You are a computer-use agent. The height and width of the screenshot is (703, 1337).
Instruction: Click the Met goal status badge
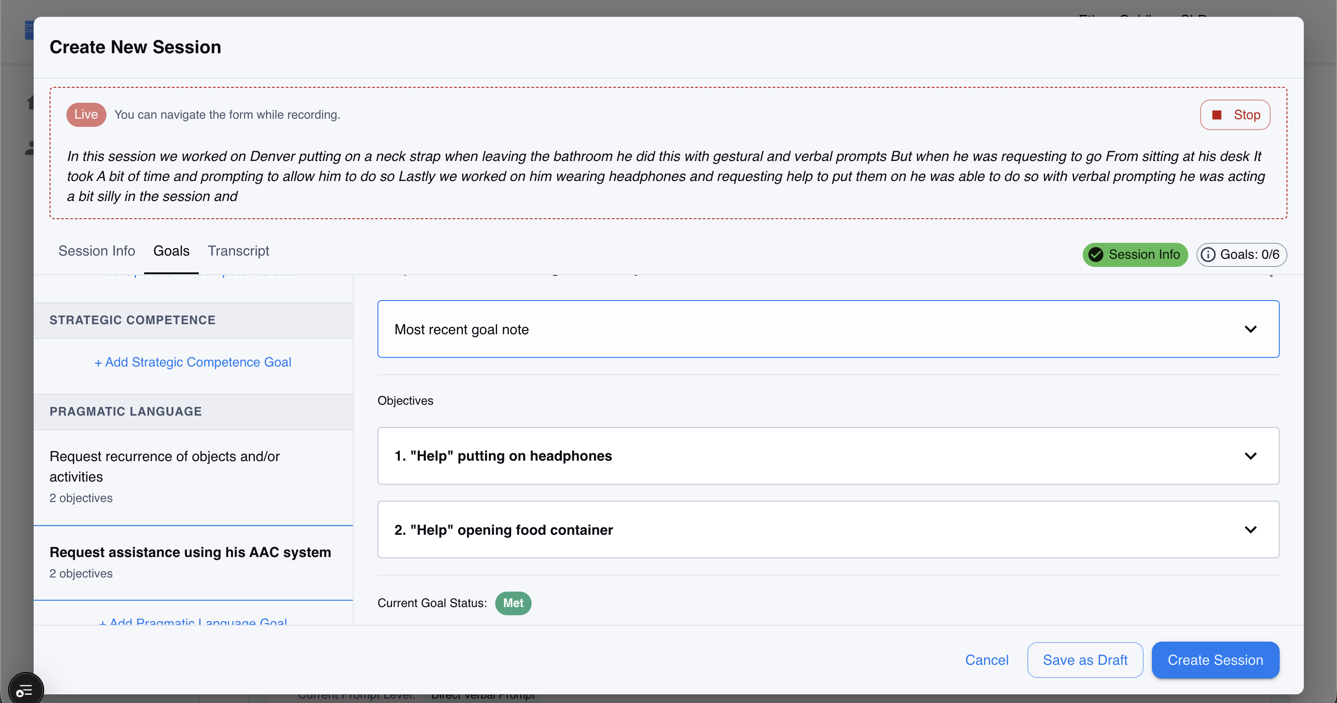click(x=513, y=603)
